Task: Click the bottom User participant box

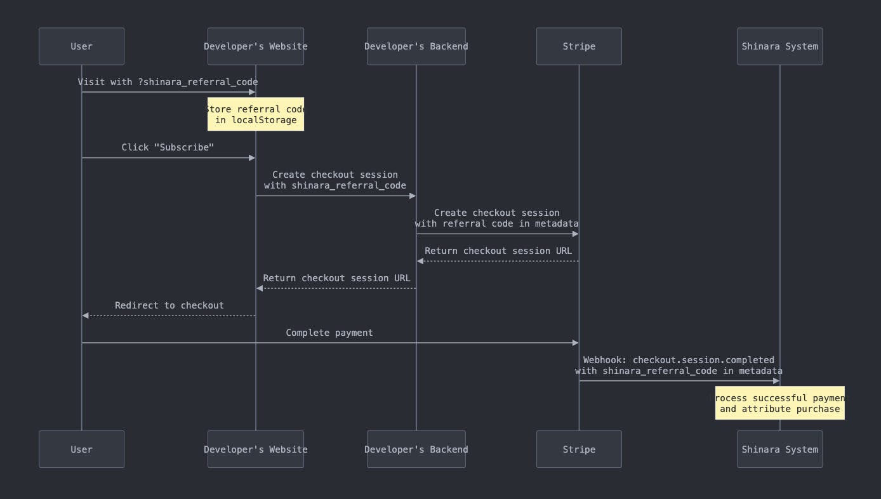Action: point(81,449)
